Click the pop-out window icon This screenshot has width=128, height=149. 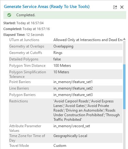(x=115, y=7)
